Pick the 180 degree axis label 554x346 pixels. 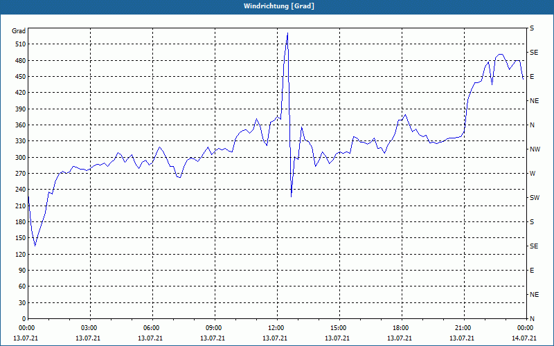click(x=21, y=221)
